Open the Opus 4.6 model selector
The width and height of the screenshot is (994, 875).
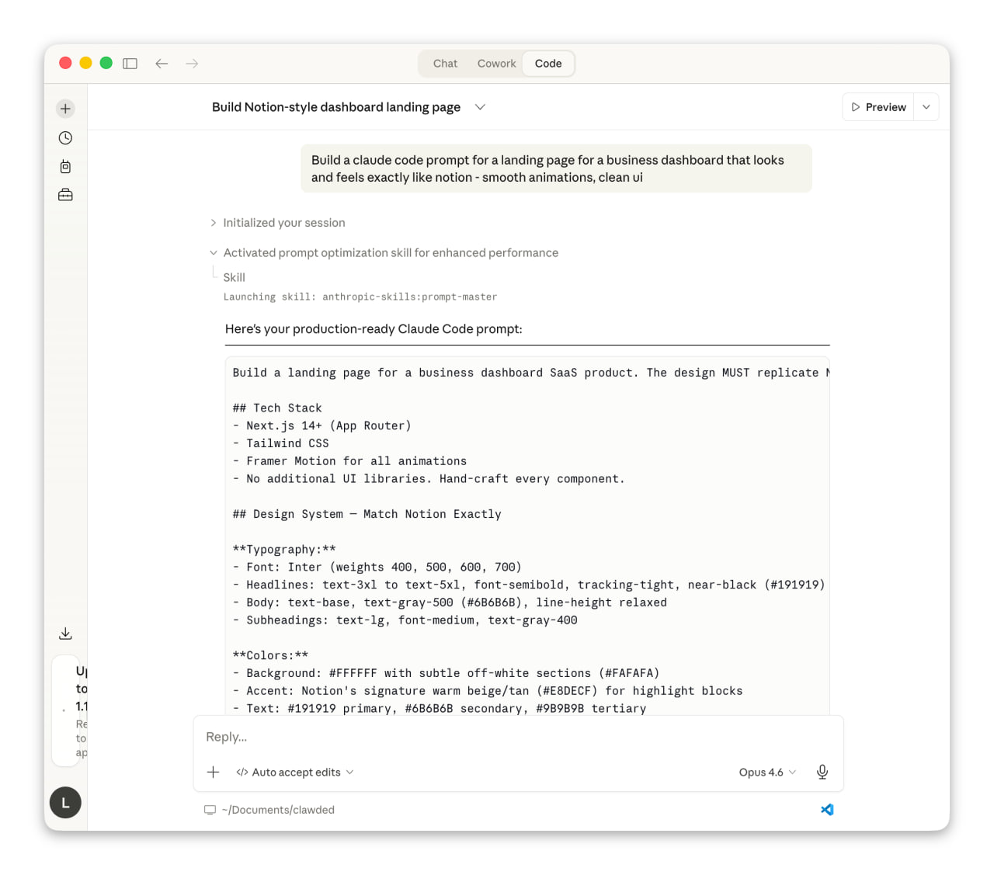[766, 772]
